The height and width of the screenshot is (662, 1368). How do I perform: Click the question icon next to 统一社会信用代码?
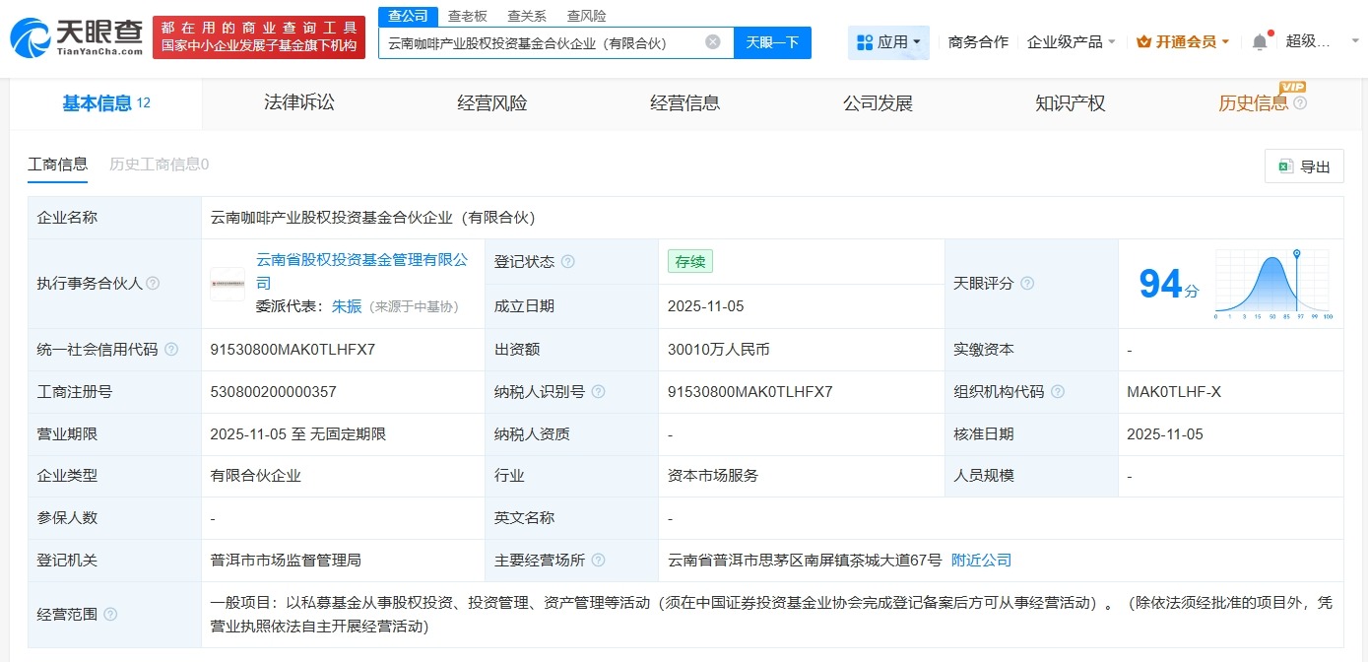(171, 349)
